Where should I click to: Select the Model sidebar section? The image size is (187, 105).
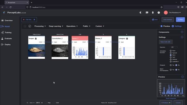point(6,27)
